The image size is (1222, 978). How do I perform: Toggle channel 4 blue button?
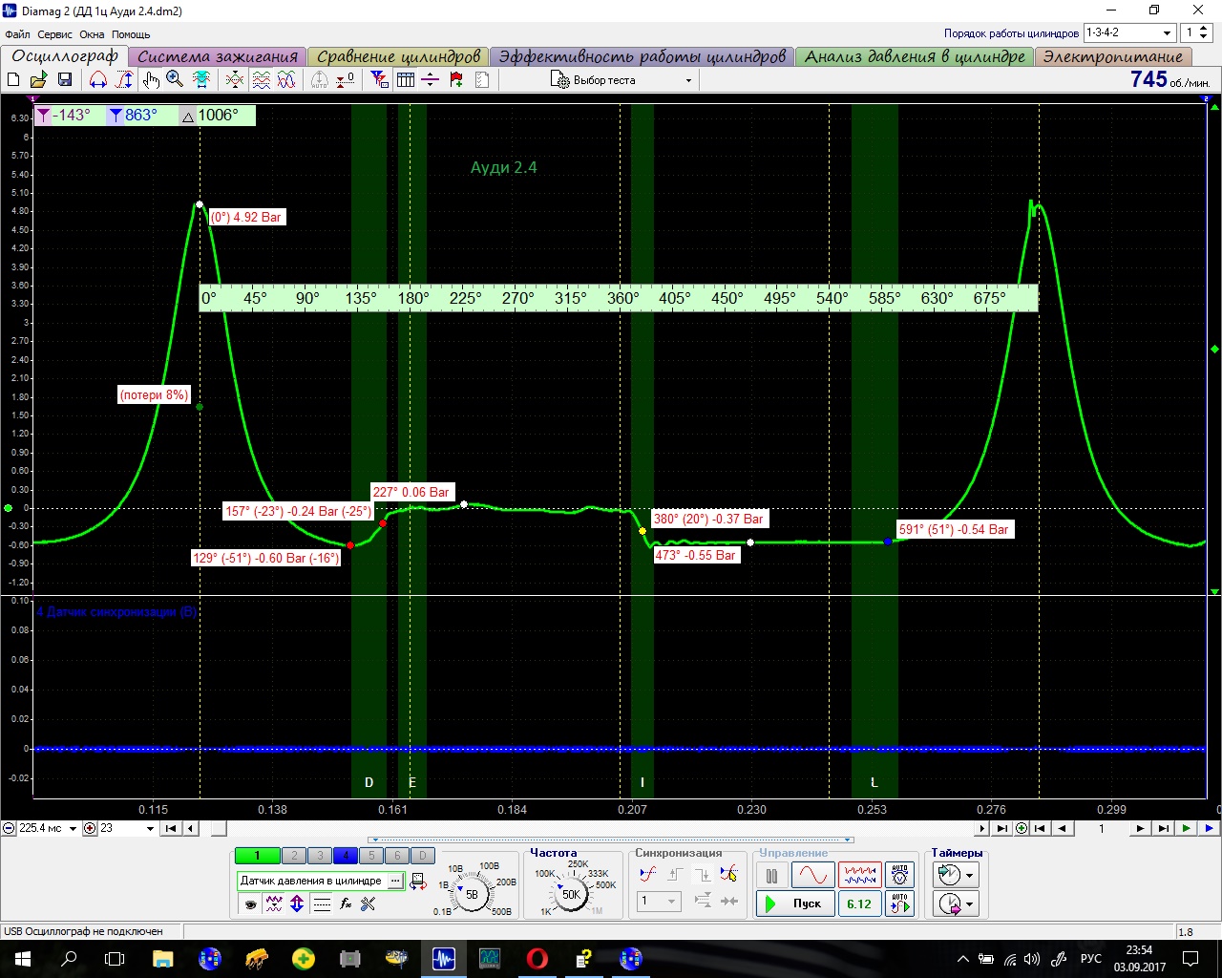tap(346, 856)
